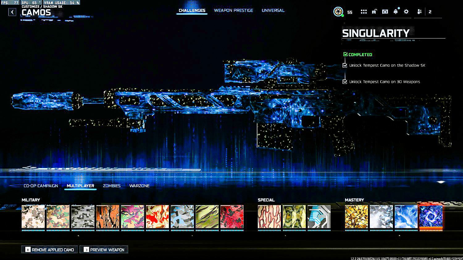Viewport: 463px width, 260px height.
Task: Open the player rank emblem icon
Action: click(x=338, y=12)
